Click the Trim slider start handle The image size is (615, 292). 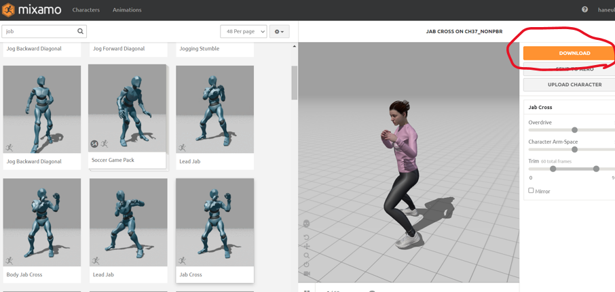point(553,169)
